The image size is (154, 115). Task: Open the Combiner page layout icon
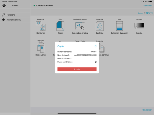coord(40,26)
